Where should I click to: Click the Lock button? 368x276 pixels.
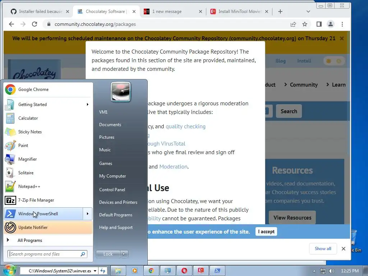pyautogui.click(x=108, y=254)
